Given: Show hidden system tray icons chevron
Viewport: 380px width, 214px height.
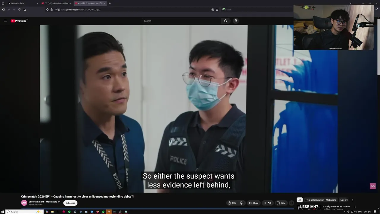Looking at the screenshot, I should [x=345, y=212].
